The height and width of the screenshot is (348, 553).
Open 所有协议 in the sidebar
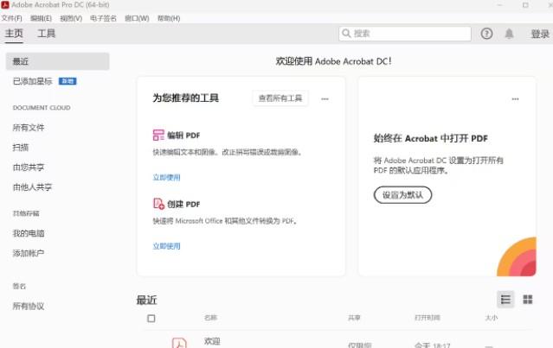[x=29, y=307]
